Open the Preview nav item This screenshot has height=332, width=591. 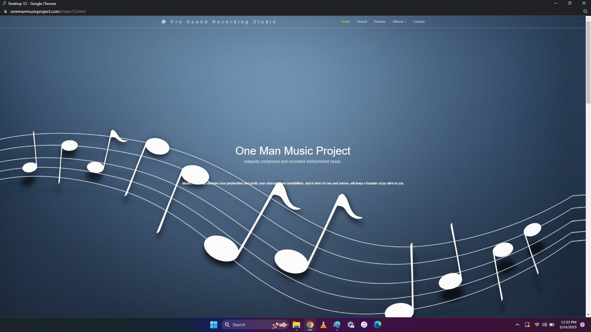pyautogui.click(x=380, y=22)
